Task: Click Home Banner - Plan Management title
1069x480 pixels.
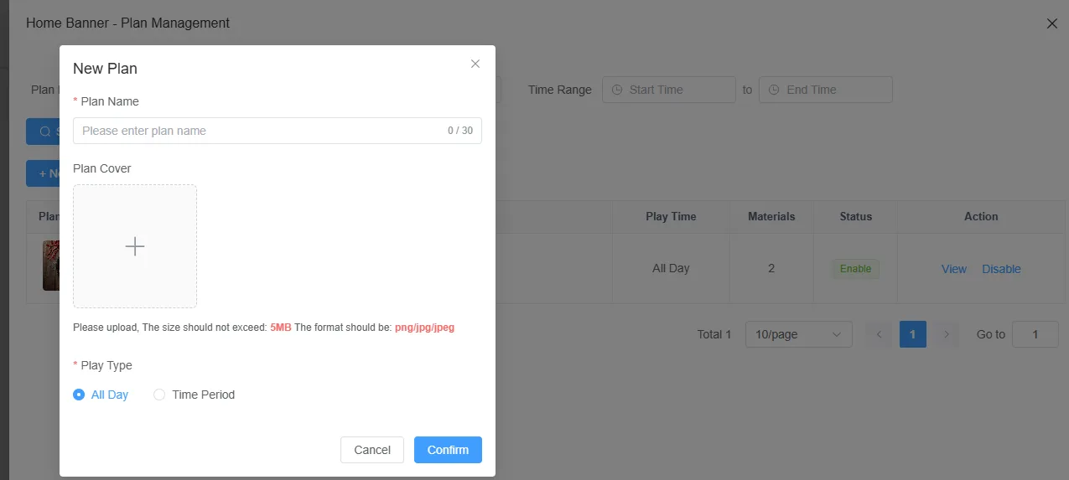Action: click(x=127, y=23)
